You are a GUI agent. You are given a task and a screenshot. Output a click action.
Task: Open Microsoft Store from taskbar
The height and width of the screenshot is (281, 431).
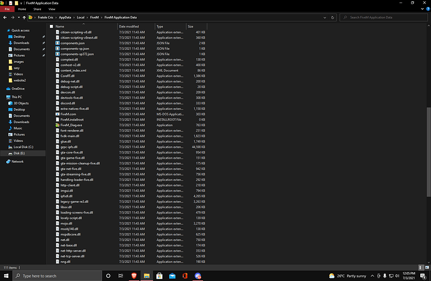pyautogui.click(x=159, y=275)
